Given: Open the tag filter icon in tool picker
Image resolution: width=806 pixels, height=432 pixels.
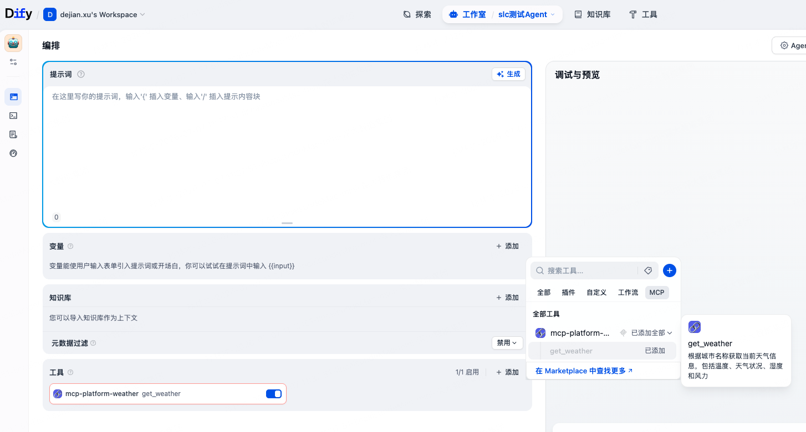Looking at the screenshot, I should (x=648, y=270).
